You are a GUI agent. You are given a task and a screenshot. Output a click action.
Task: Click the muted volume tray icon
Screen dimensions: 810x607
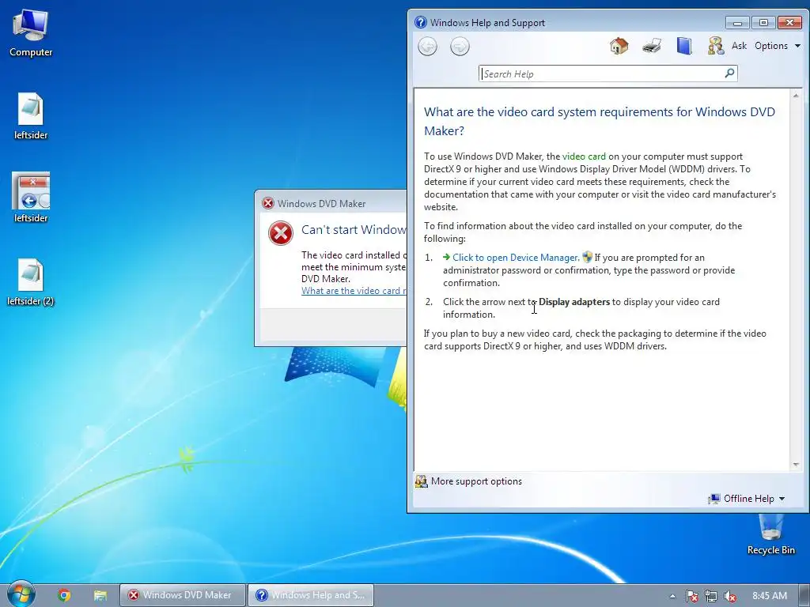pos(730,596)
